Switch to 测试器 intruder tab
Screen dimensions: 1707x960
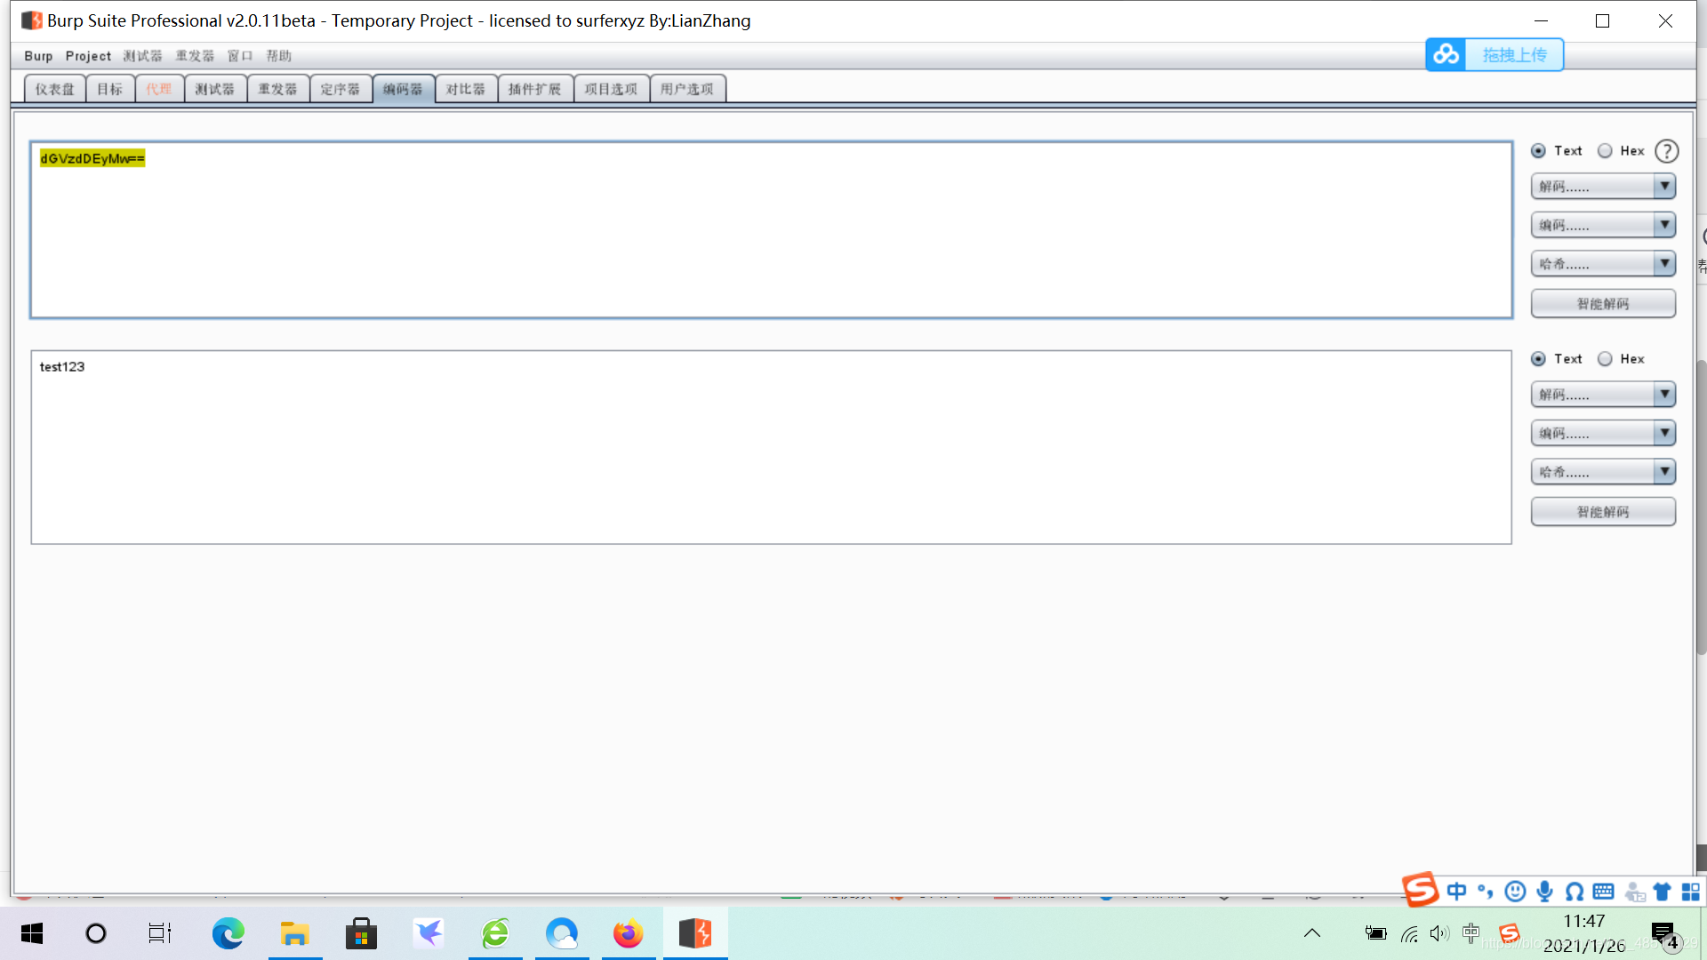(x=215, y=89)
